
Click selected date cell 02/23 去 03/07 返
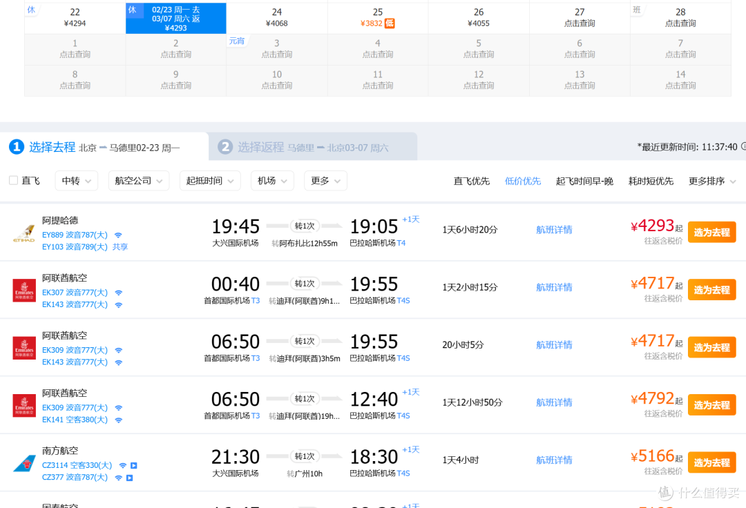[176, 18]
